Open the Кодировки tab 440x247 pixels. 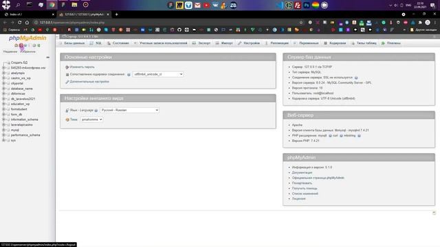tap(335, 43)
